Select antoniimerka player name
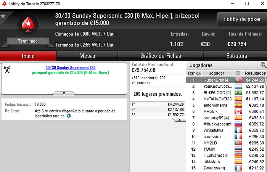 click(215, 105)
